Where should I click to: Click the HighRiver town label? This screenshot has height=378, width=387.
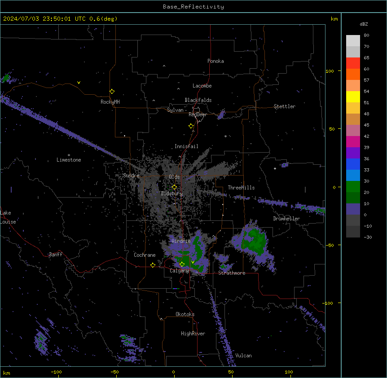[x=193, y=334]
